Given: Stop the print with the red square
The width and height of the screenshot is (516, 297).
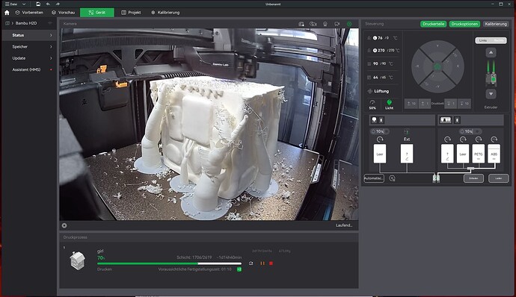Looking at the screenshot, I should tap(271, 263).
